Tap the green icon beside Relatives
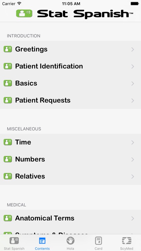The image size is (141, 251). 8,176
